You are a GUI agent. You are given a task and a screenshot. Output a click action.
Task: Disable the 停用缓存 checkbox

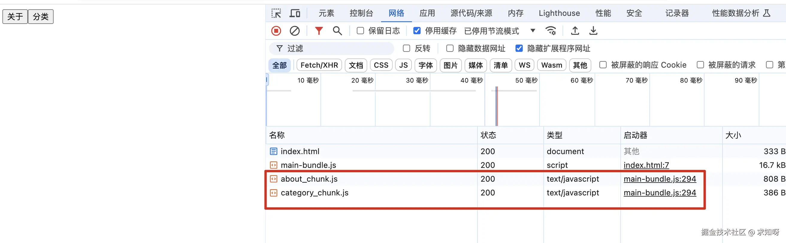pos(417,31)
